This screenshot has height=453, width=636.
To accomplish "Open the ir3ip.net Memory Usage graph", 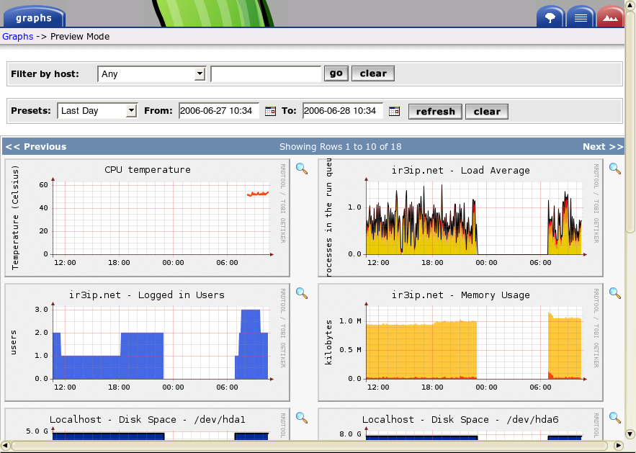I will coord(460,342).
